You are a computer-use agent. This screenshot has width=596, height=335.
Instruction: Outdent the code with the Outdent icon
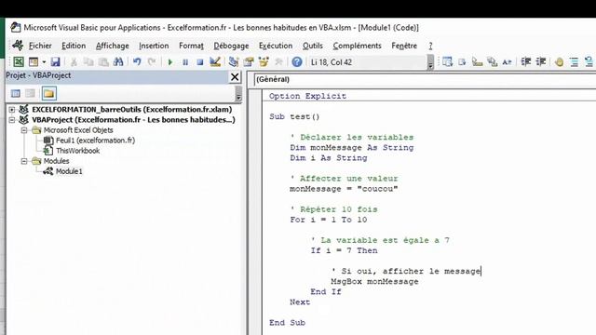point(540,62)
